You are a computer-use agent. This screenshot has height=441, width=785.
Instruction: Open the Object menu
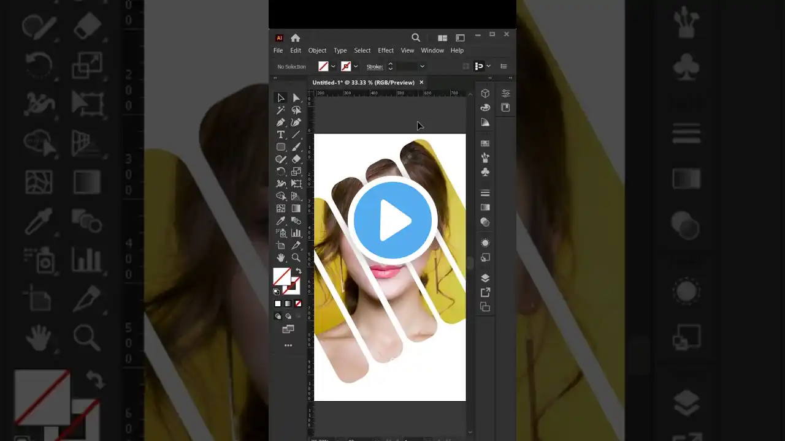[317, 50]
